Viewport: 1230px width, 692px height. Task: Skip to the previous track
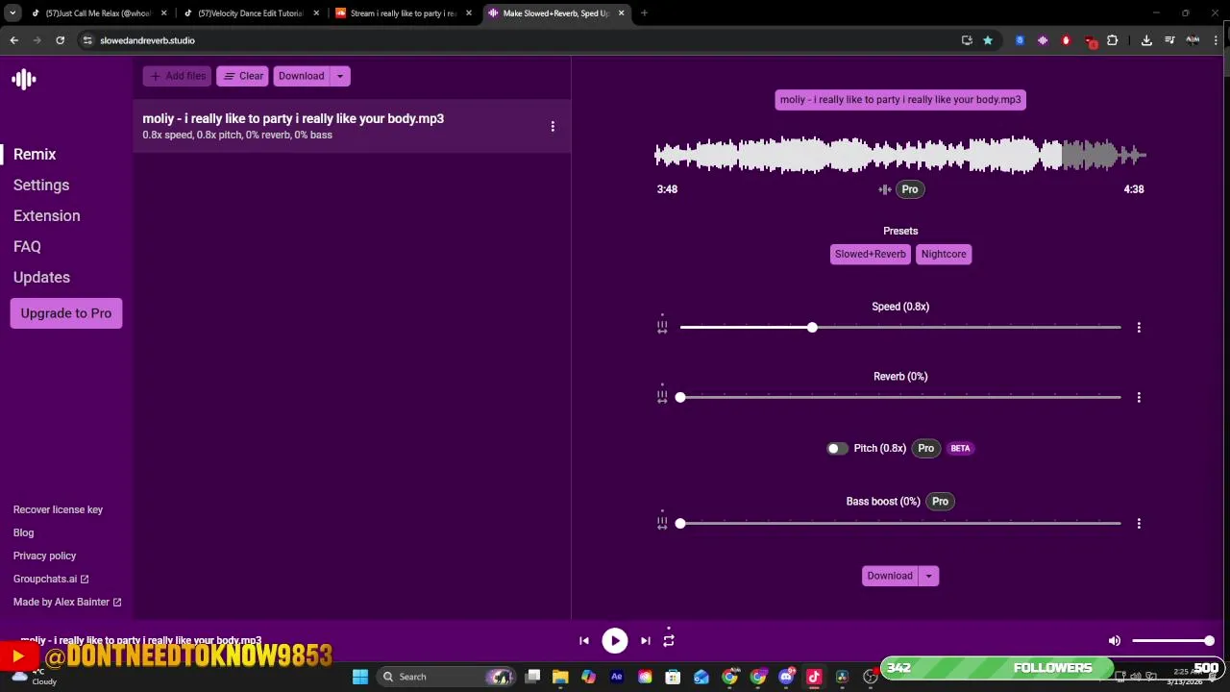pos(584,640)
